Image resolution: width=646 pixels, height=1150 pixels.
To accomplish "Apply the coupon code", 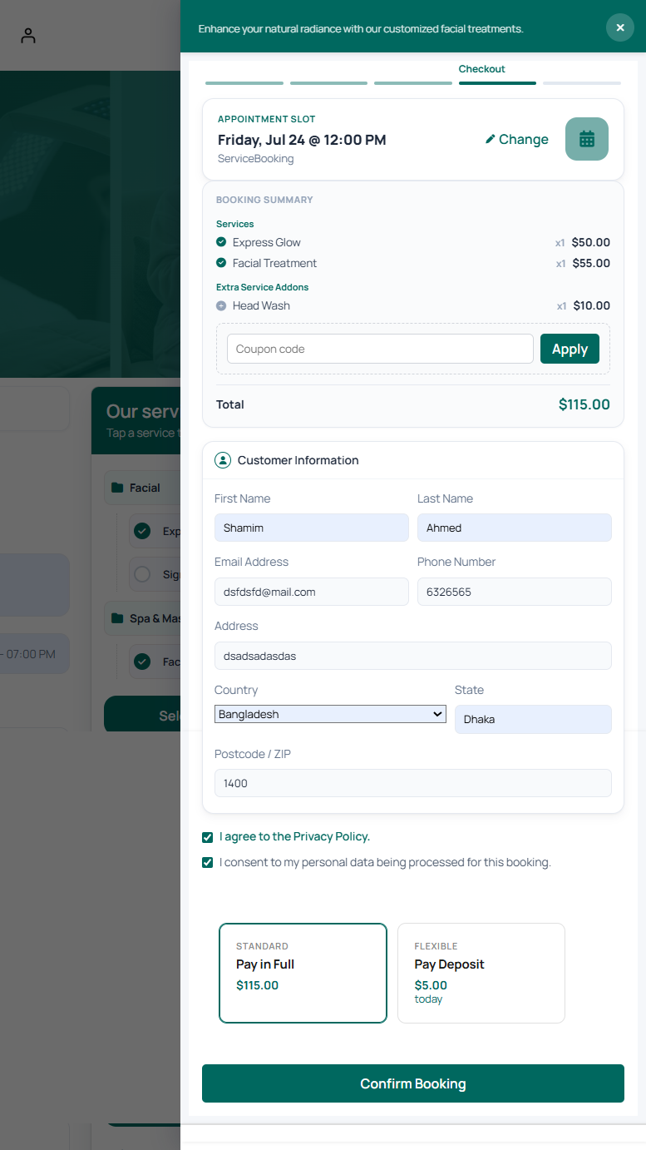I will point(570,349).
